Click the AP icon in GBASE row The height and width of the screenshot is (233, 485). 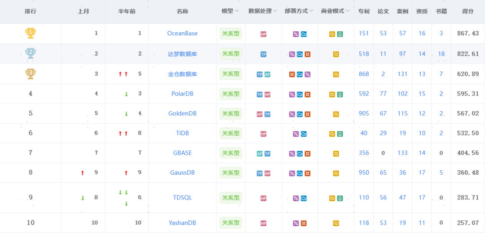point(260,154)
